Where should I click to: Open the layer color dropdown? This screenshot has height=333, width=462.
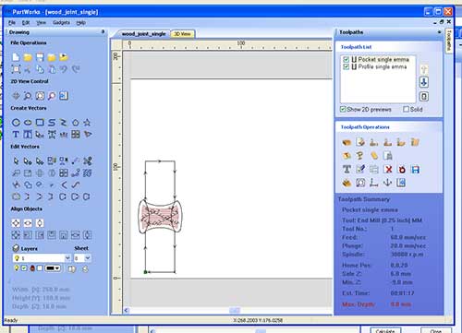pyautogui.click(x=53, y=268)
